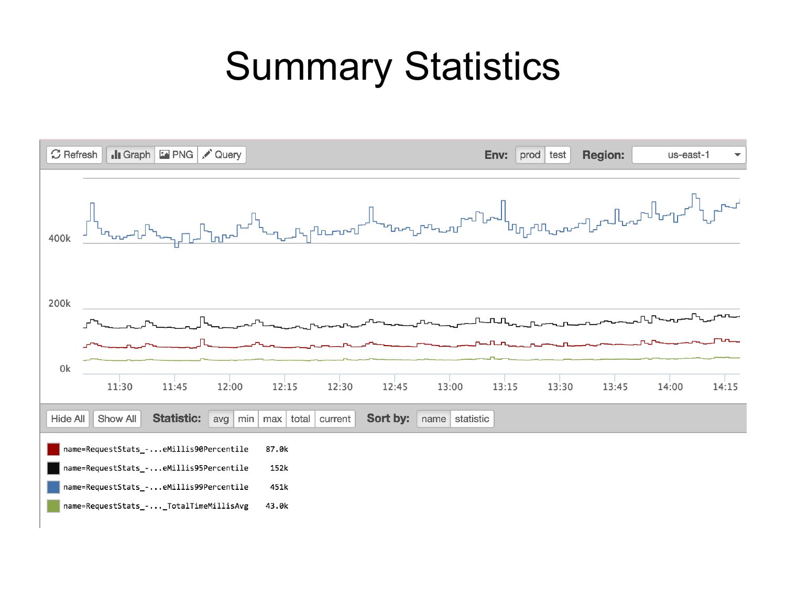Select the prod environment

530,155
